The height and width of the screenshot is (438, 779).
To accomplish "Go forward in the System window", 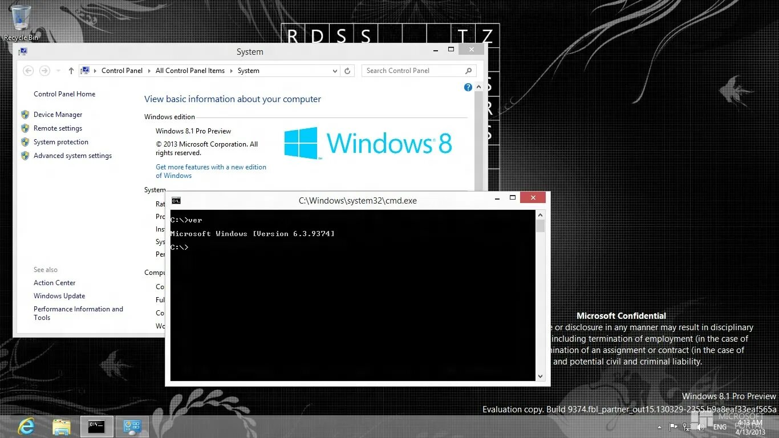I will point(44,71).
